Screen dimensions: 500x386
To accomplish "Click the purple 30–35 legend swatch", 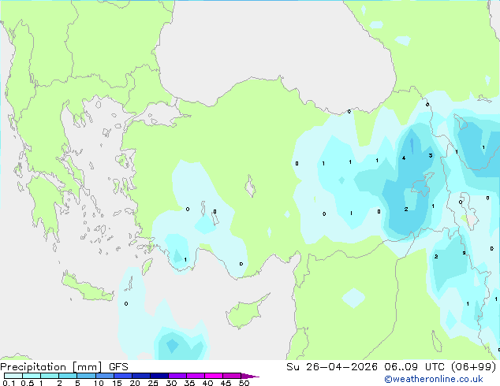I will click(177, 376).
